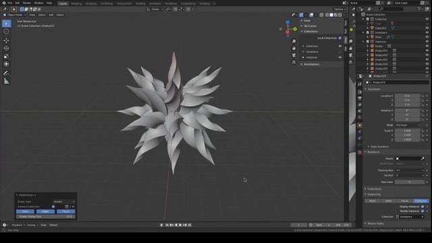Toggle the Render Instancer checkbox
The image size is (432, 243).
(423, 211)
